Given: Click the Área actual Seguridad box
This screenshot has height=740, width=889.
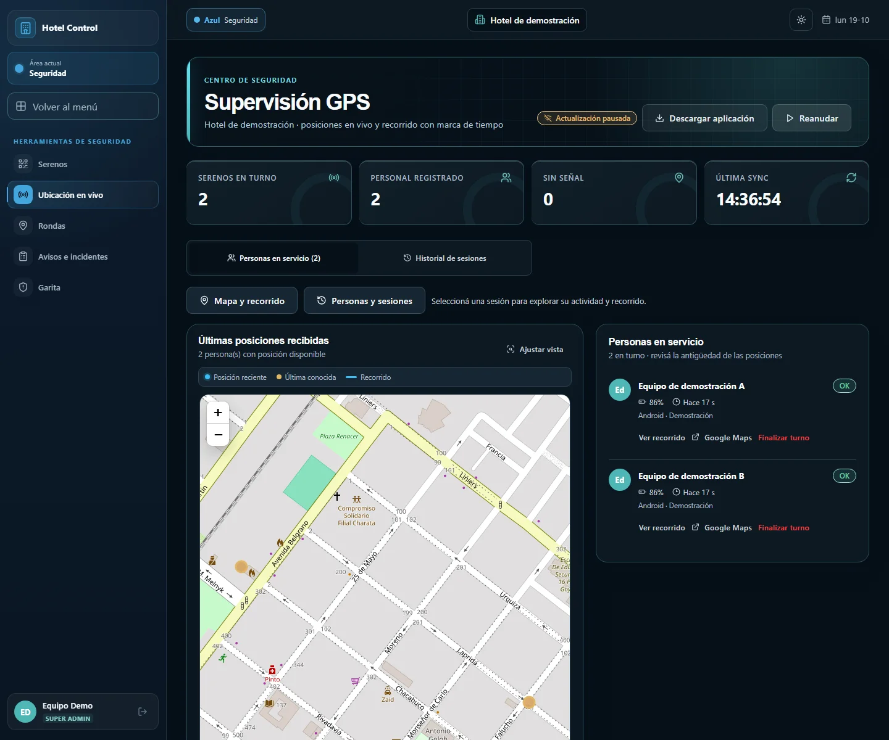Looking at the screenshot, I should coord(83,68).
